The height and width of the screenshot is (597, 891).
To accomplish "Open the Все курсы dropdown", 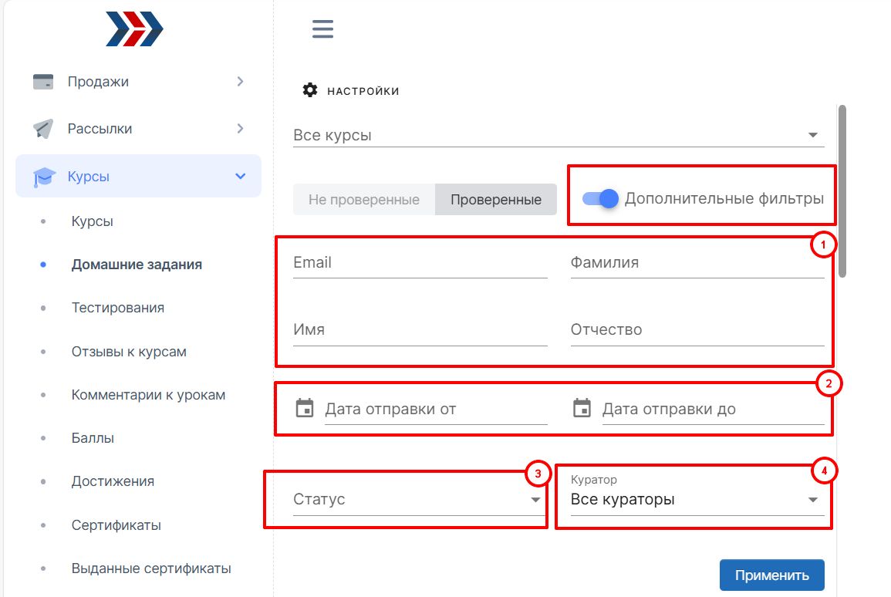I will [x=559, y=135].
